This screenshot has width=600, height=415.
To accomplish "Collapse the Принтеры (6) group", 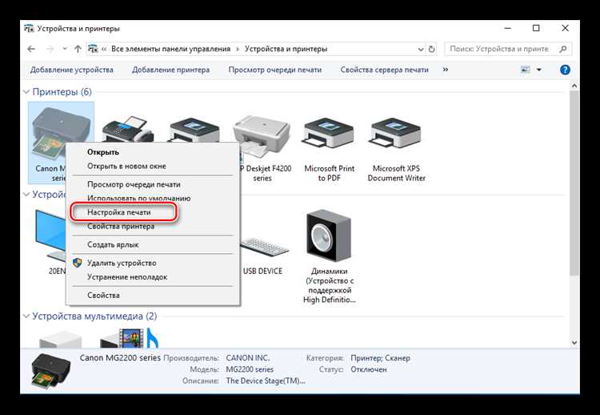I will tap(26, 92).
